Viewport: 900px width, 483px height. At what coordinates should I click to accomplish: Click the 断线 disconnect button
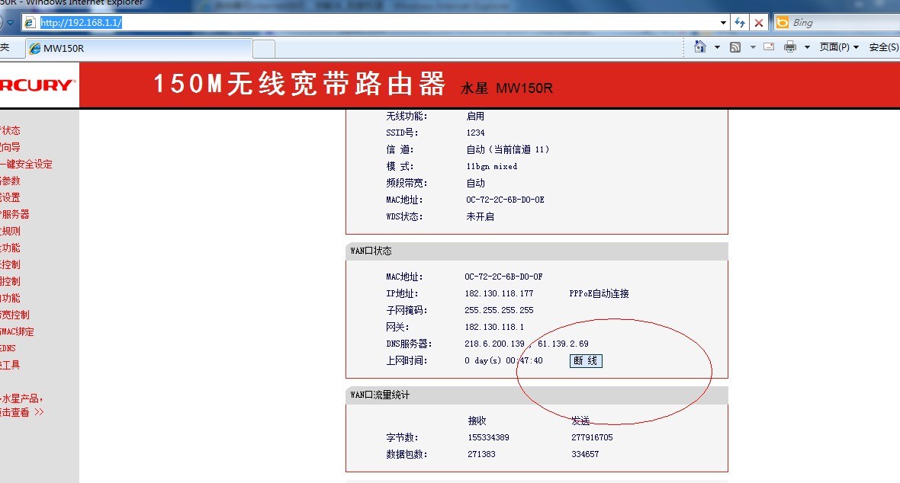click(586, 361)
